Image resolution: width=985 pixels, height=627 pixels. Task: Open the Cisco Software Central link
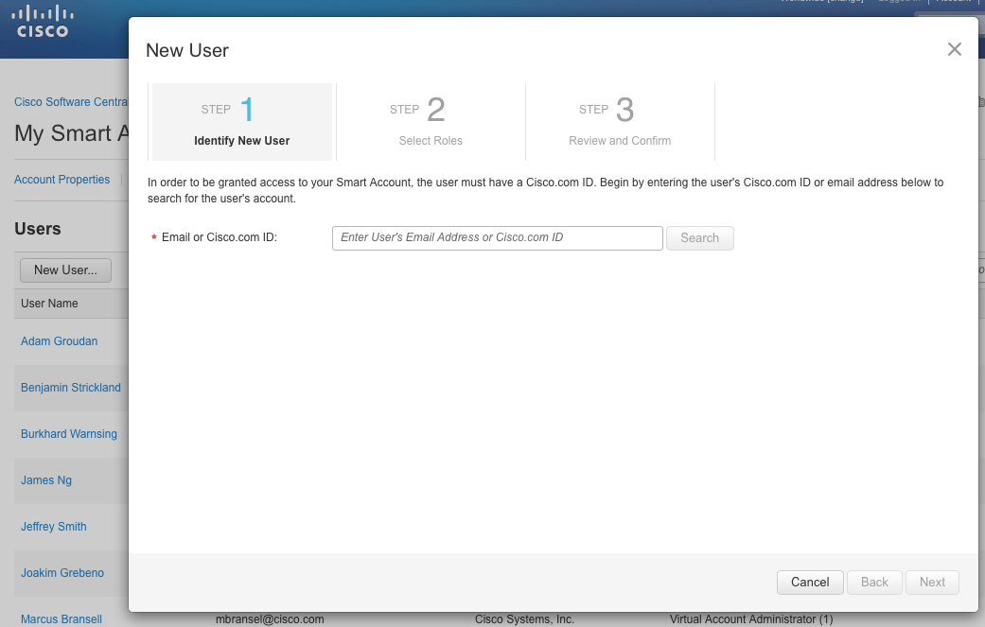tap(70, 101)
